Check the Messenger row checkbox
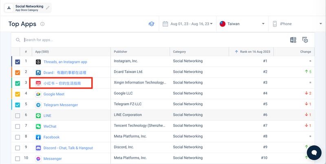Screen dimensions: 326x164 pos(18,159)
